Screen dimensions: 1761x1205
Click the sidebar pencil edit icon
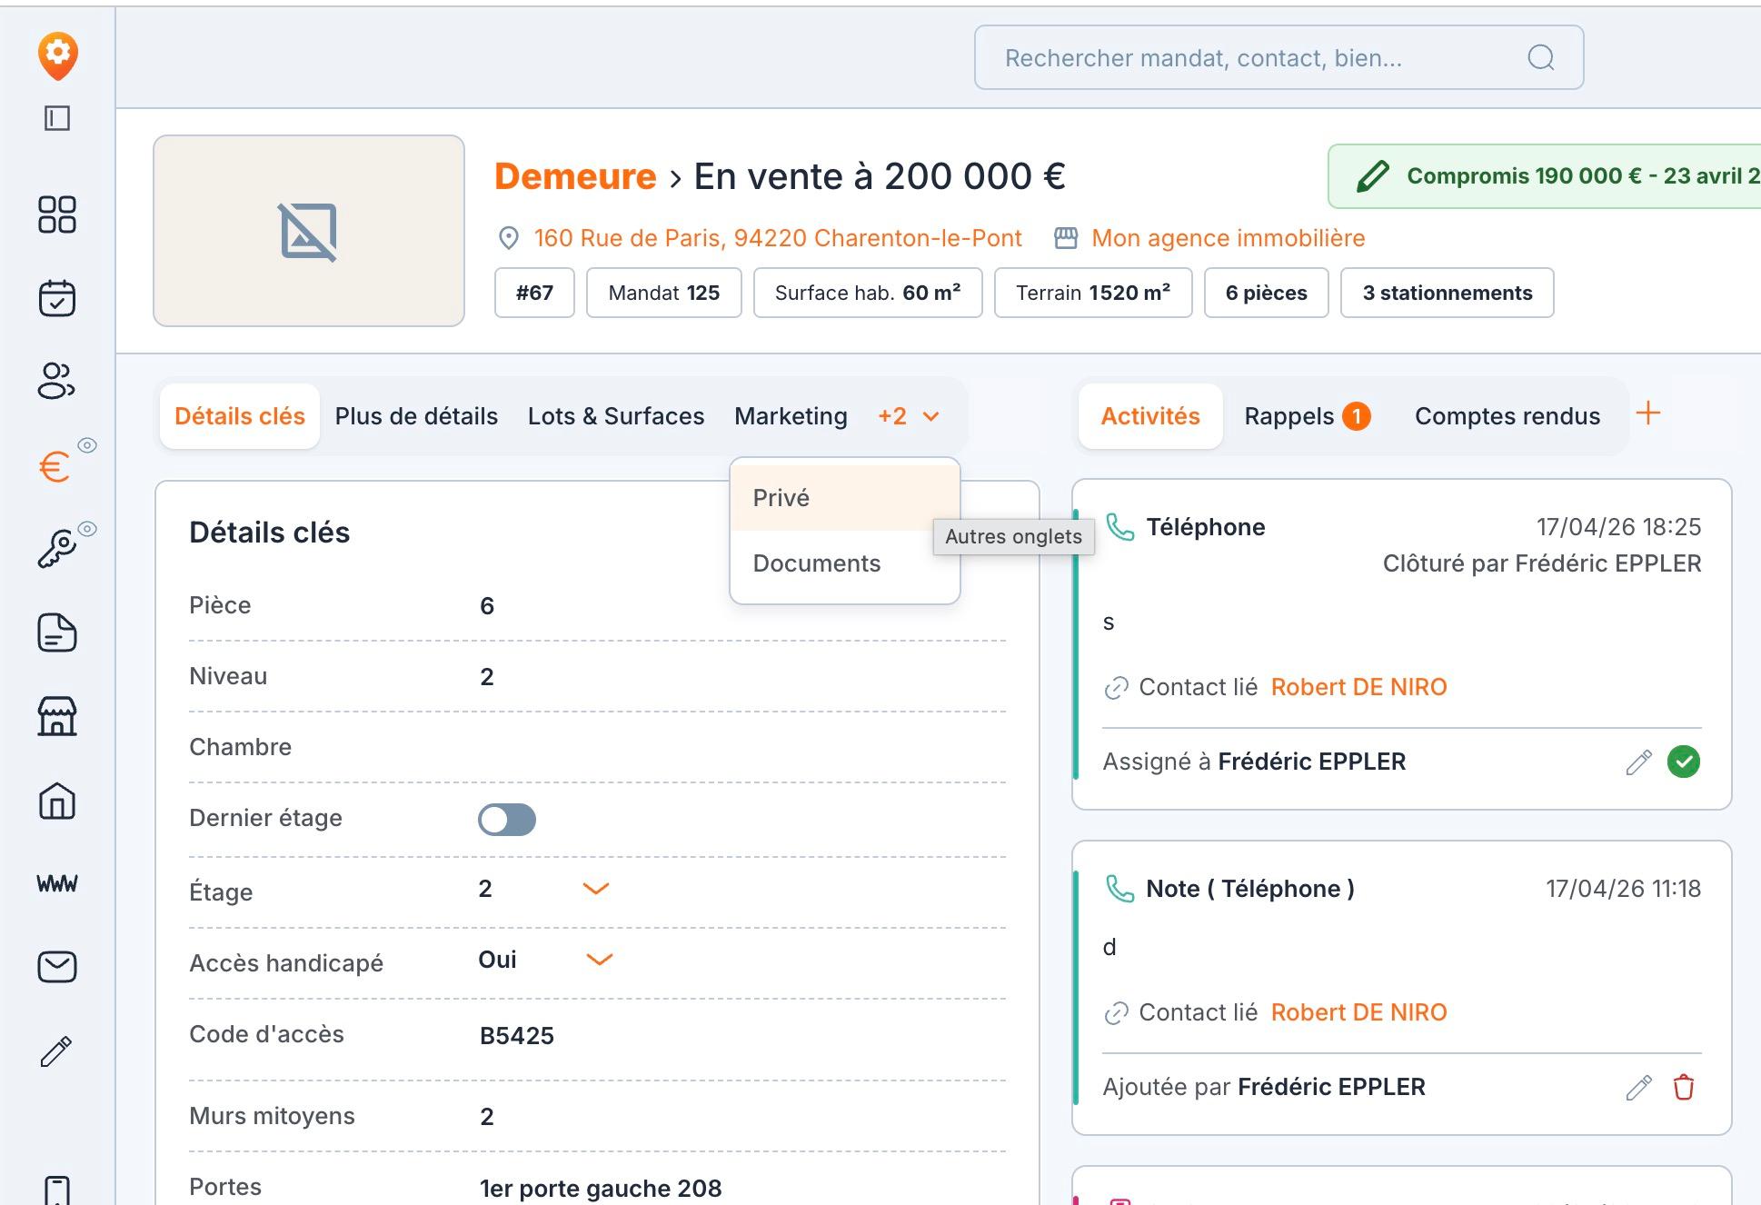(56, 1051)
